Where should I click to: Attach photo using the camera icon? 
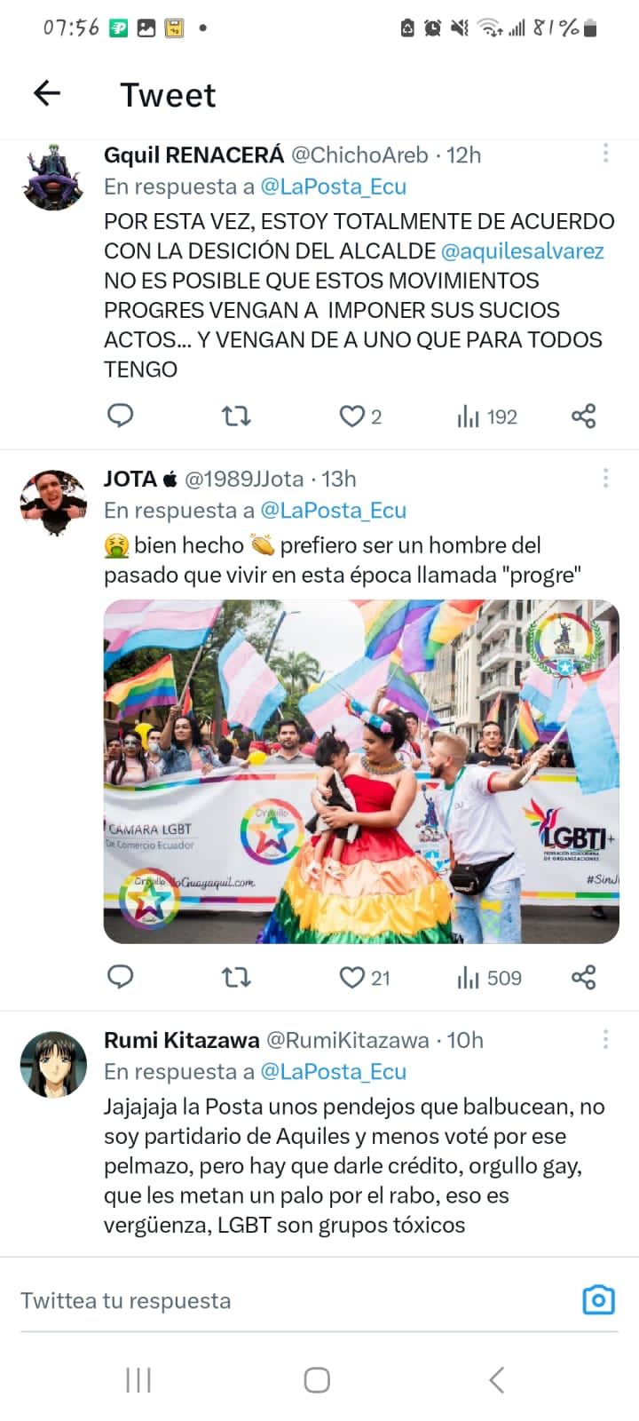(598, 1300)
